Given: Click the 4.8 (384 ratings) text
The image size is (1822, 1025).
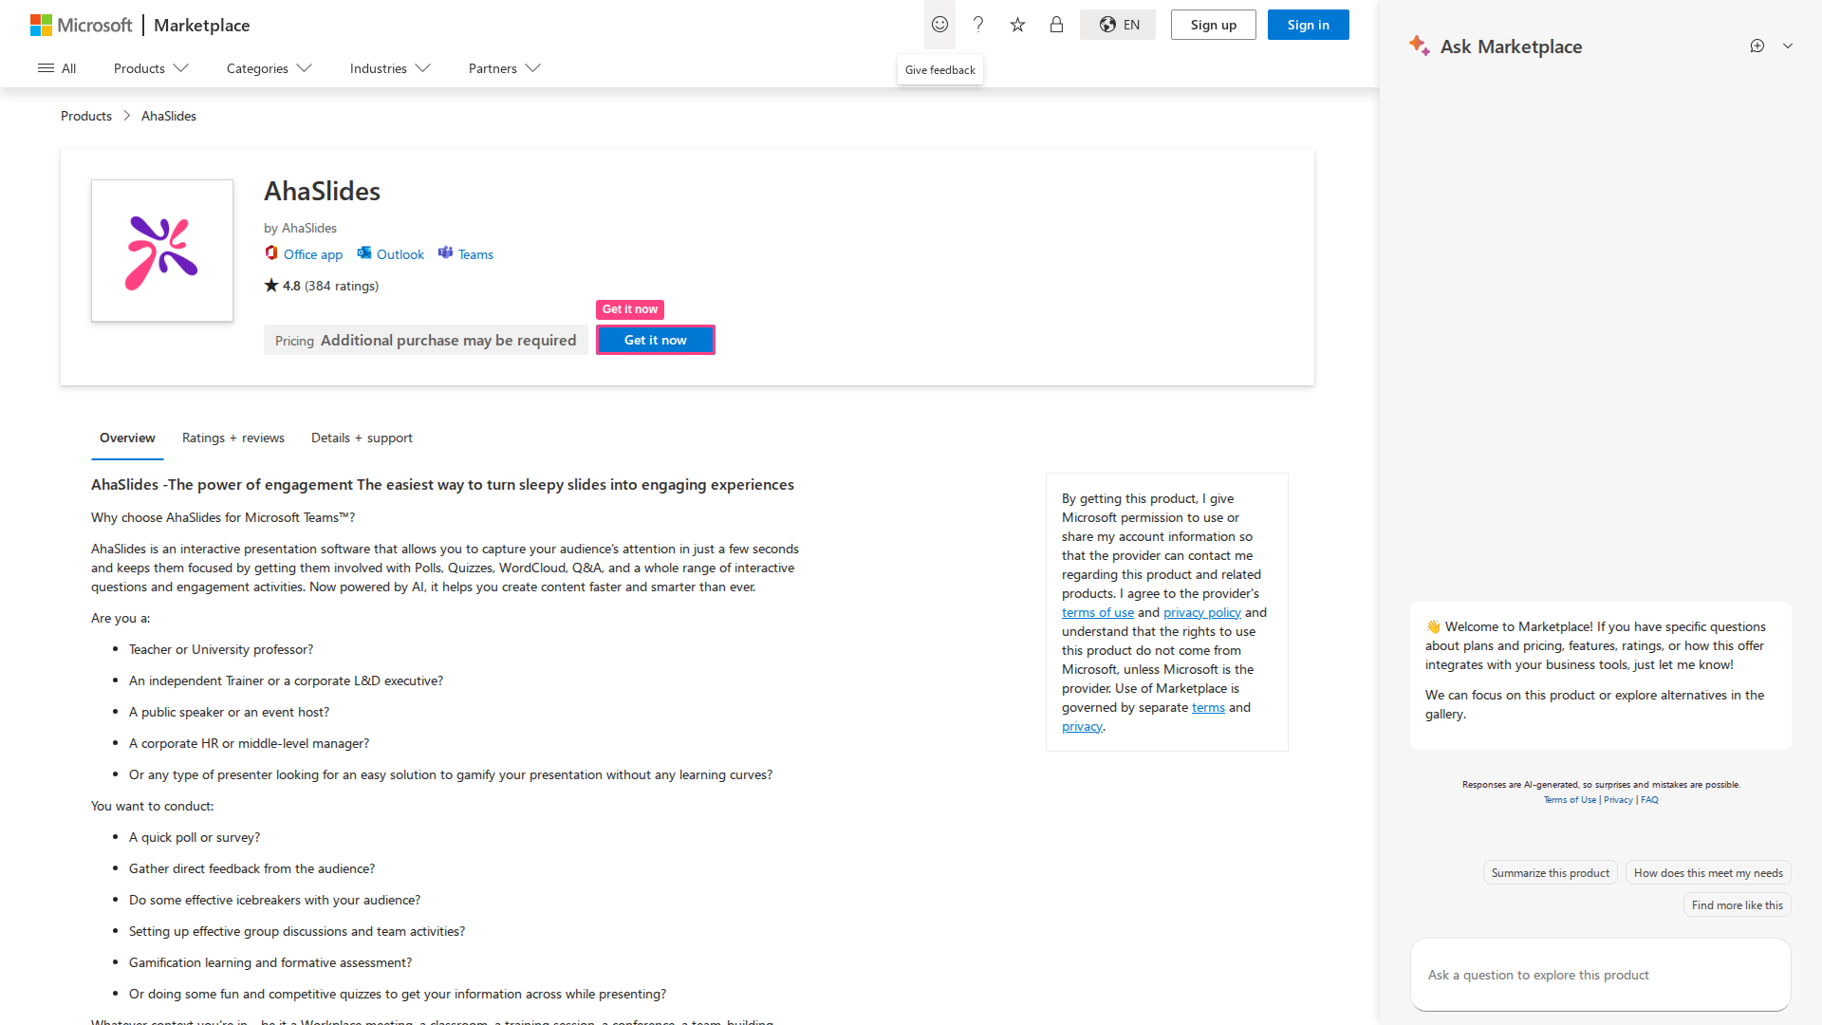Looking at the screenshot, I should pyautogui.click(x=322, y=286).
